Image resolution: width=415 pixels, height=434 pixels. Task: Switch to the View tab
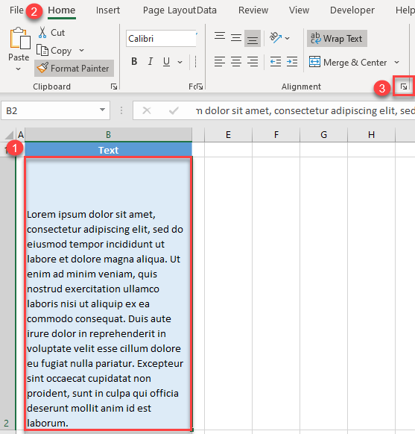pos(299,10)
